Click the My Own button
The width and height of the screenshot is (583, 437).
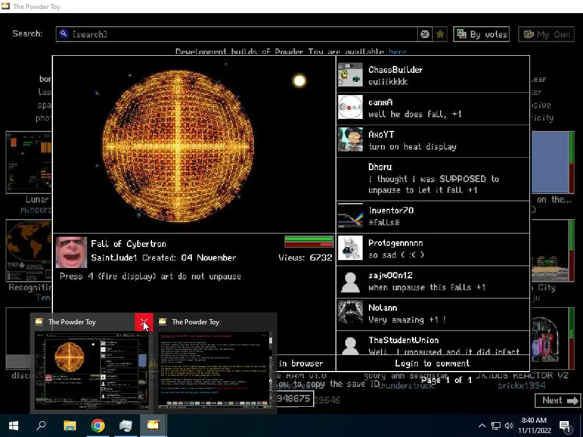click(546, 34)
